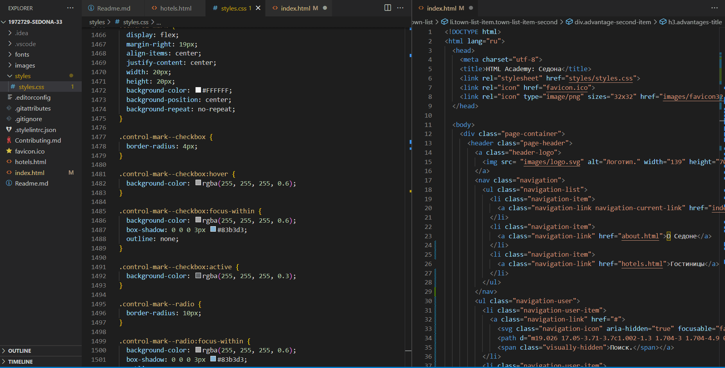Expand the images folder

point(10,65)
